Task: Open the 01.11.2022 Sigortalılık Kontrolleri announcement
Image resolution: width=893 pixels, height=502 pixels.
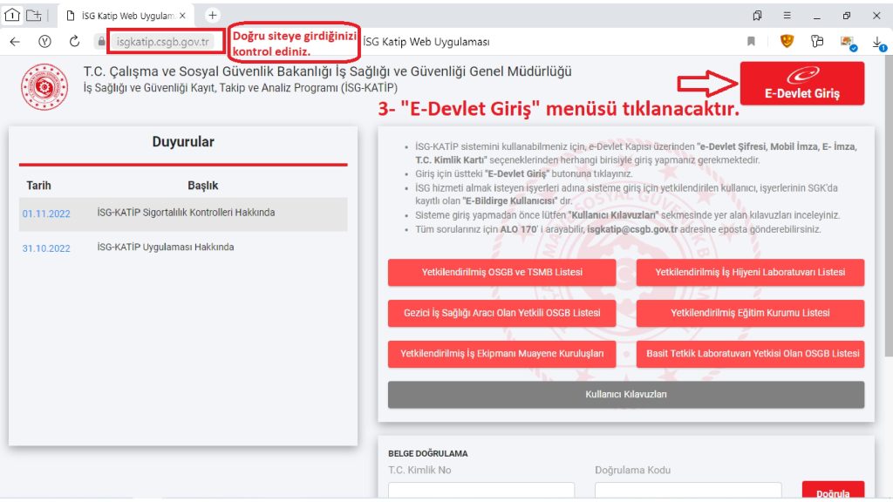Action: pos(185,214)
